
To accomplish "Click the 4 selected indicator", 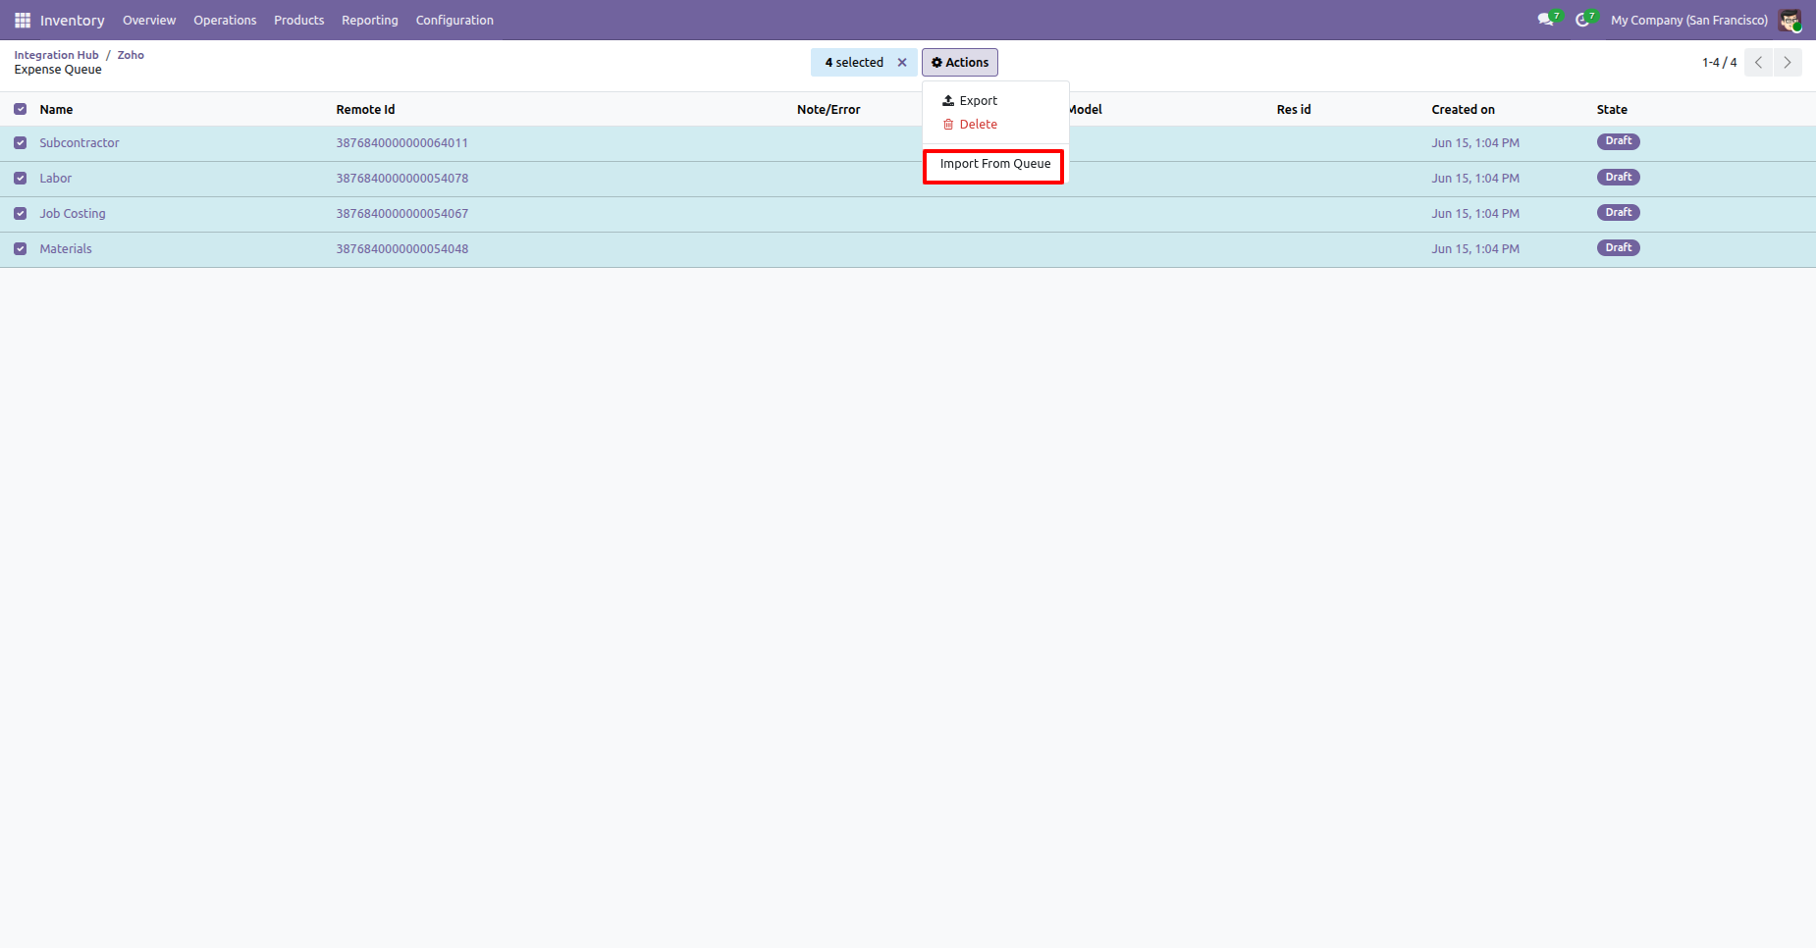I will click(854, 63).
